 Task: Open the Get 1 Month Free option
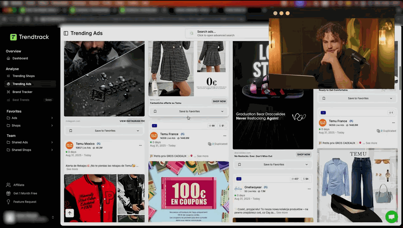tap(22, 193)
